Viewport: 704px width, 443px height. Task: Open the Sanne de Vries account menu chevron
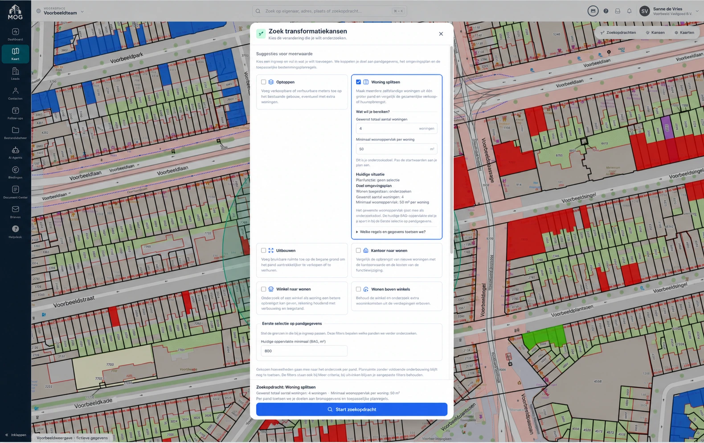click(697, 12)
